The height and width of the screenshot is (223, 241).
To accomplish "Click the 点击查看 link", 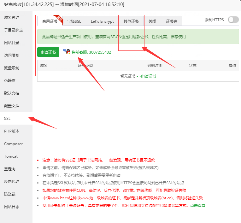I will click(198, 205).
